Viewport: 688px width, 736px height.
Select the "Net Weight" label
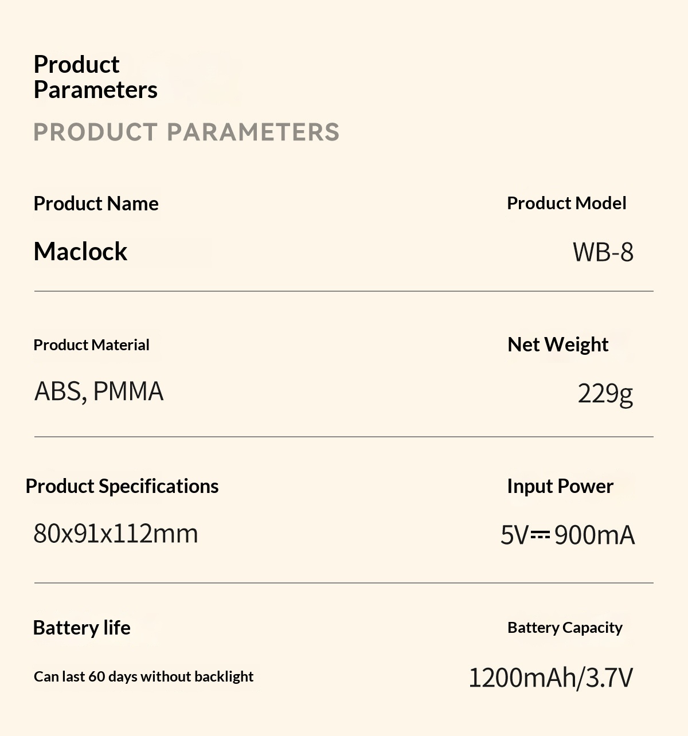[558, 344]
